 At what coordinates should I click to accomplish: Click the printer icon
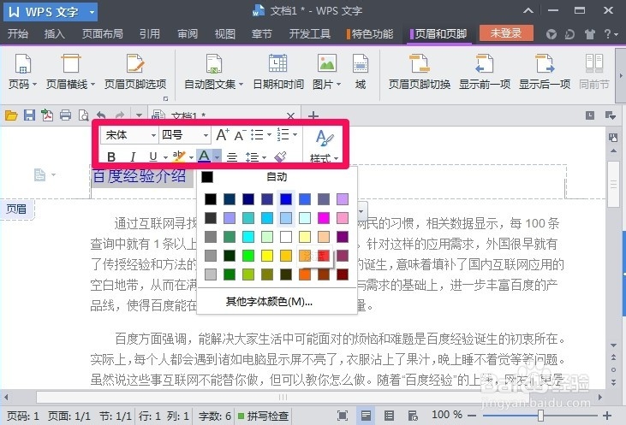(x=65, y=115)
